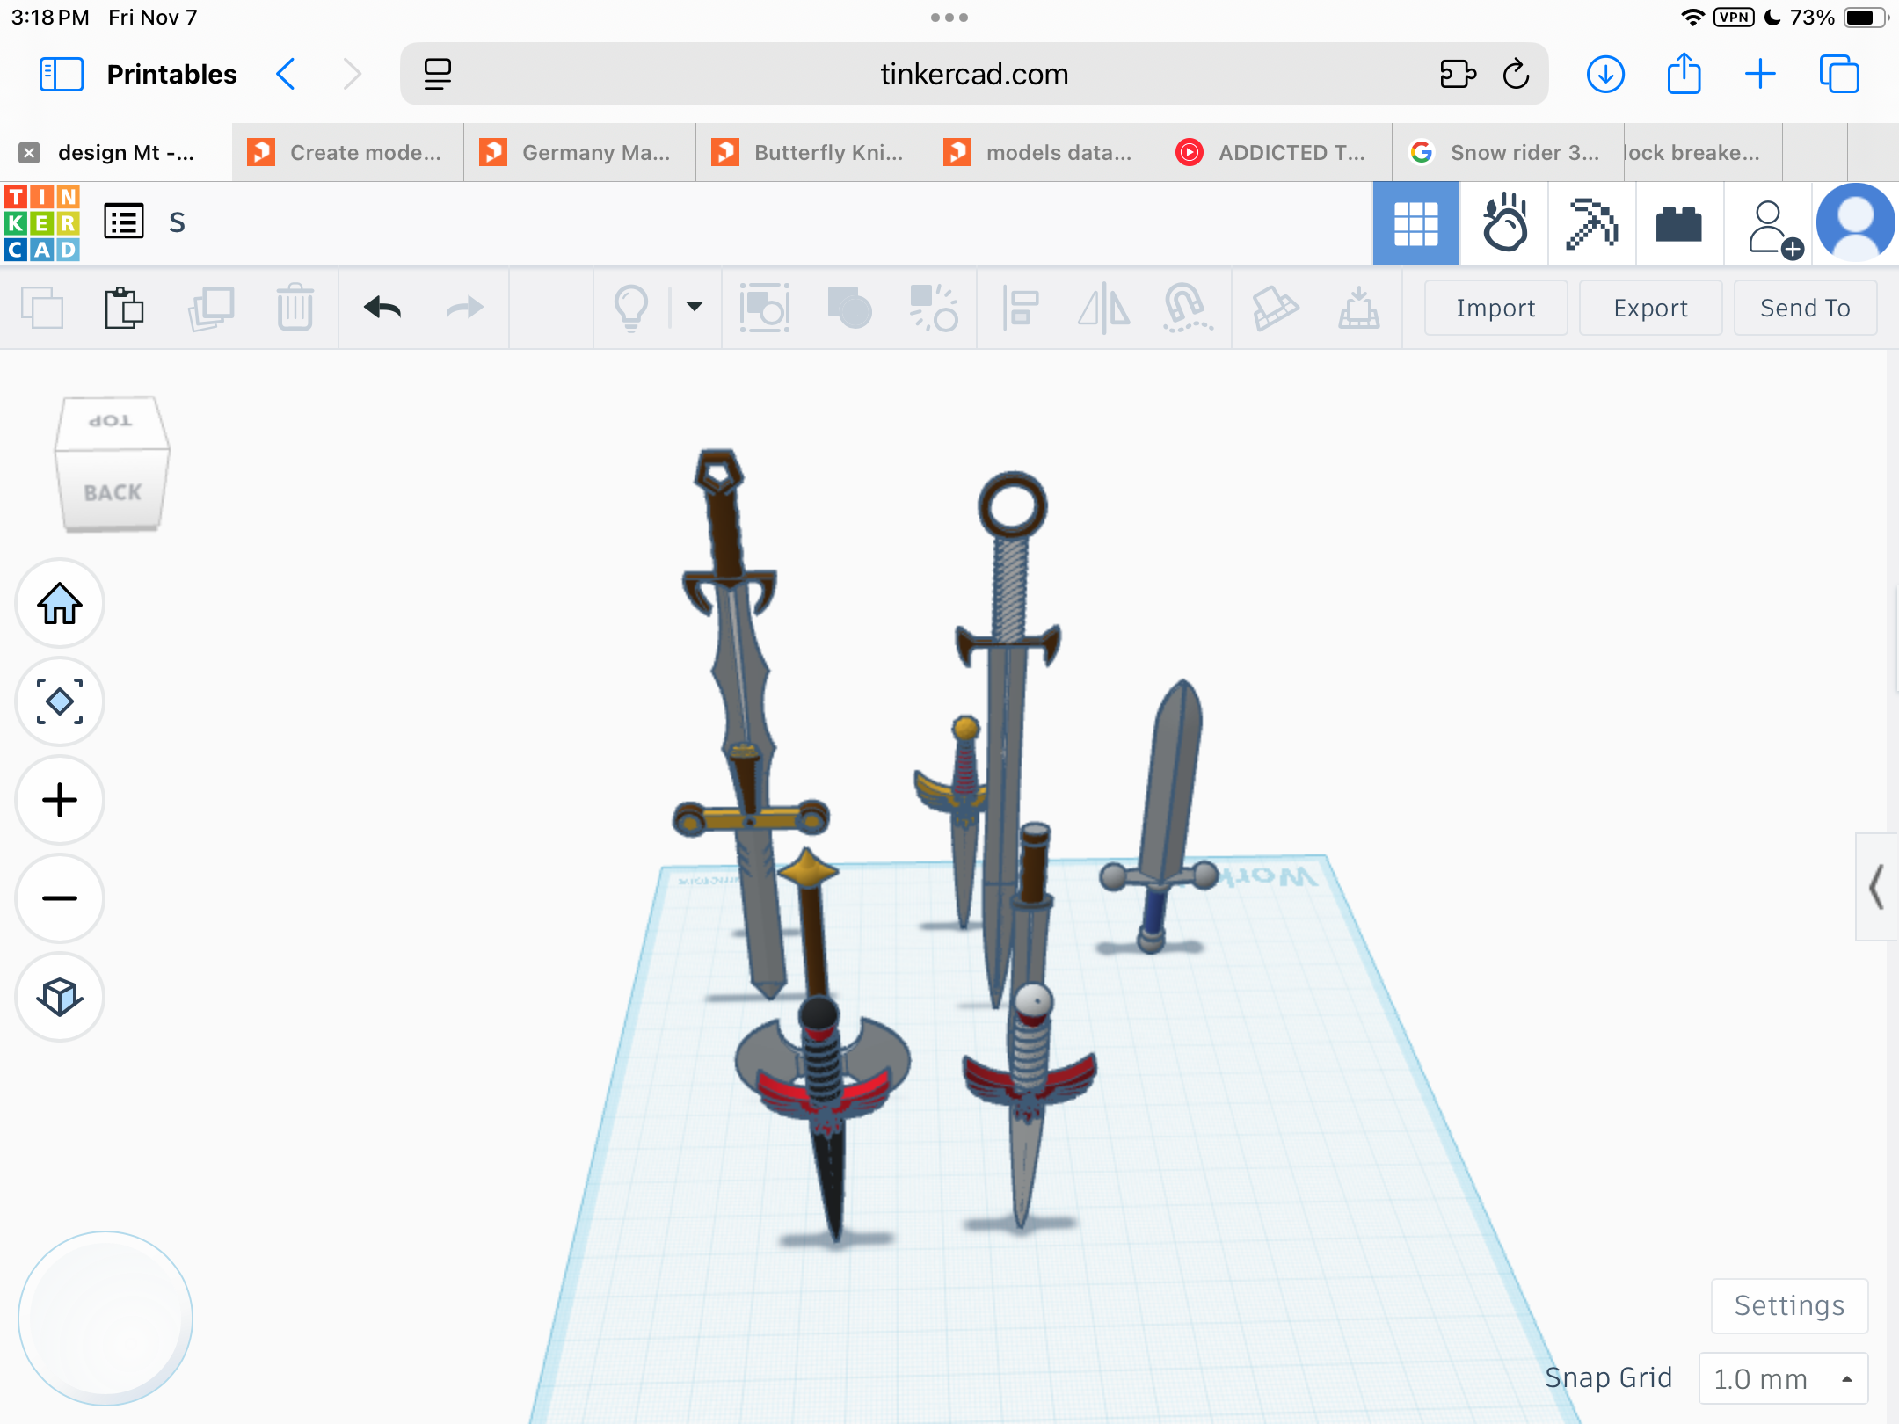The width and height of the screenshot is (1899, 1424).
Task: Click the Import button
Action: [x=1495, y=308]
